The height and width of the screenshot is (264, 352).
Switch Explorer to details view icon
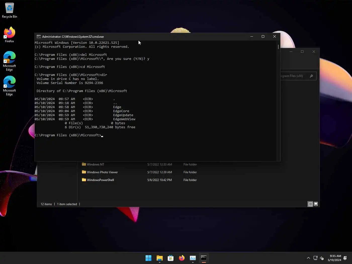(311, 204)
